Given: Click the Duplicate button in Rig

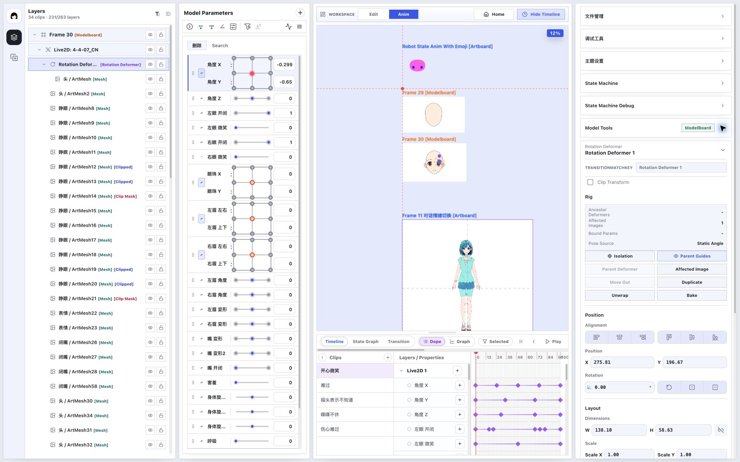Looking at the screenshot, I should click(692, 282).
